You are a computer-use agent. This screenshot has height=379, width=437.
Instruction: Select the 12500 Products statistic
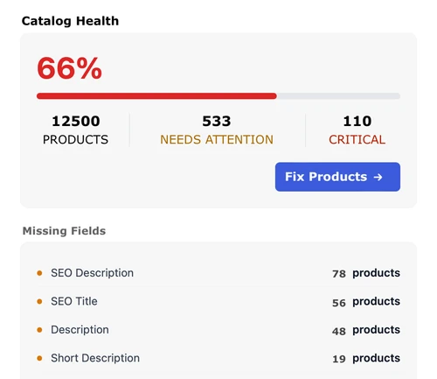click(x=76, y=130)
